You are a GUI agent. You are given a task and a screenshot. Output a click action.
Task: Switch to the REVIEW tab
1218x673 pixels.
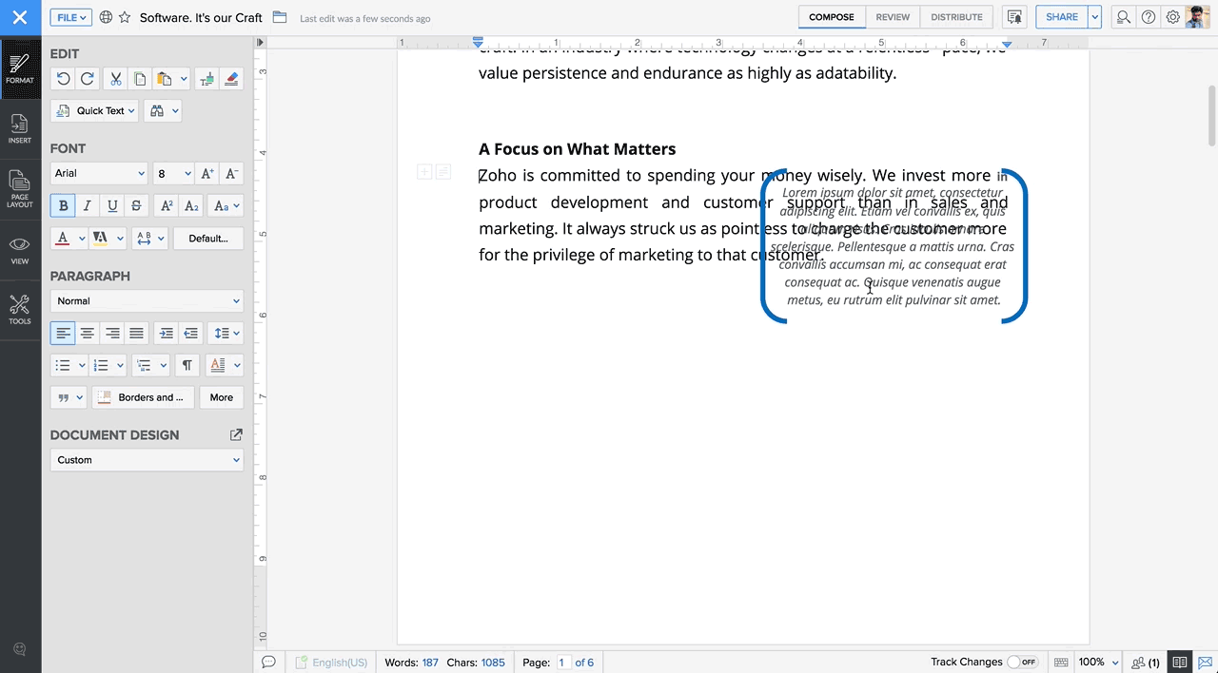pos(893,17)
